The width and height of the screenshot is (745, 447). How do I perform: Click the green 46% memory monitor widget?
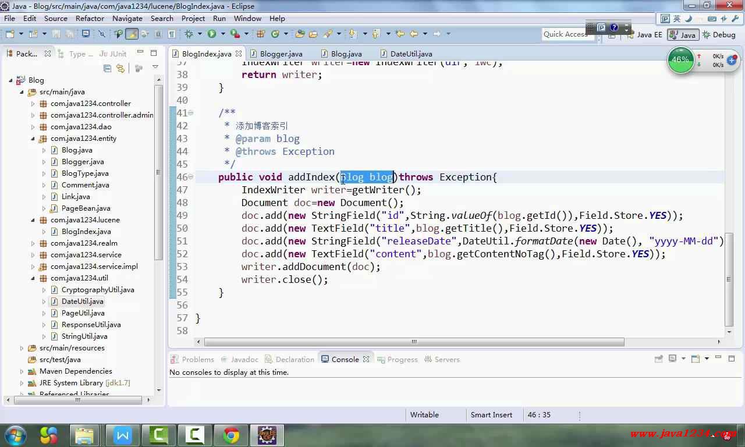[680, 60]
